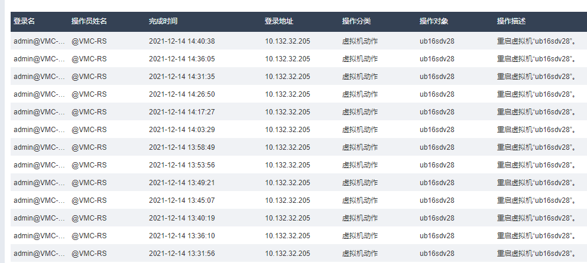The height and width of the screenshot is (263, 587).
Task: Click the IP address in the 14:03:29 row
Action: (287, 130)
